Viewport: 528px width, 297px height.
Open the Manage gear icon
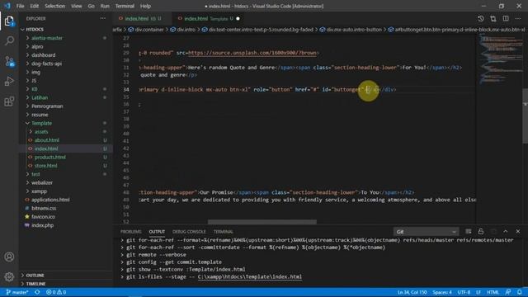(x=9, y=277)
